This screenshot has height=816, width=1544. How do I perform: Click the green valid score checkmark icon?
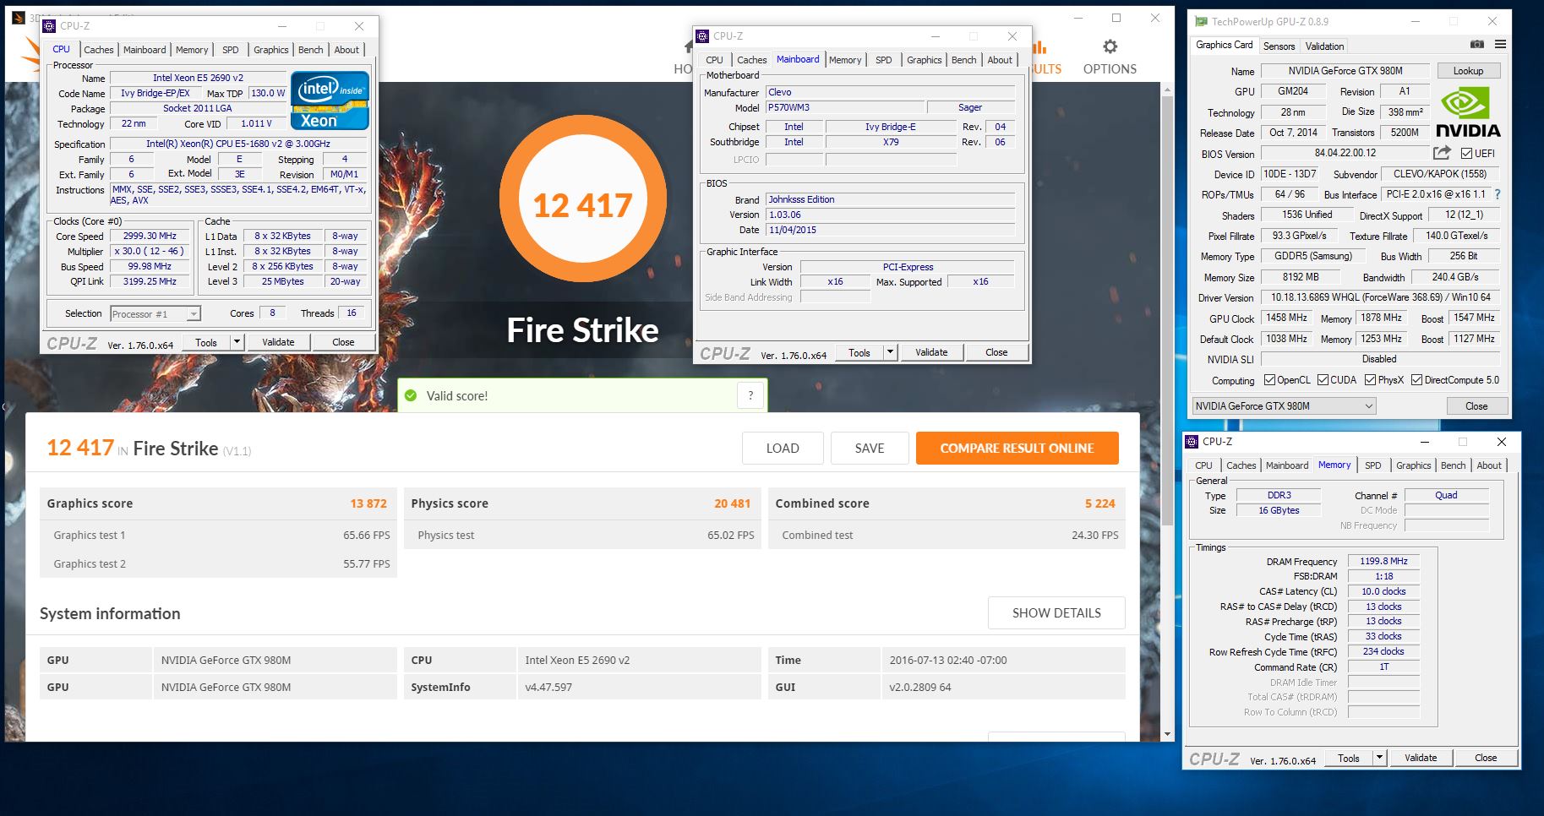(x=411, y=395)
